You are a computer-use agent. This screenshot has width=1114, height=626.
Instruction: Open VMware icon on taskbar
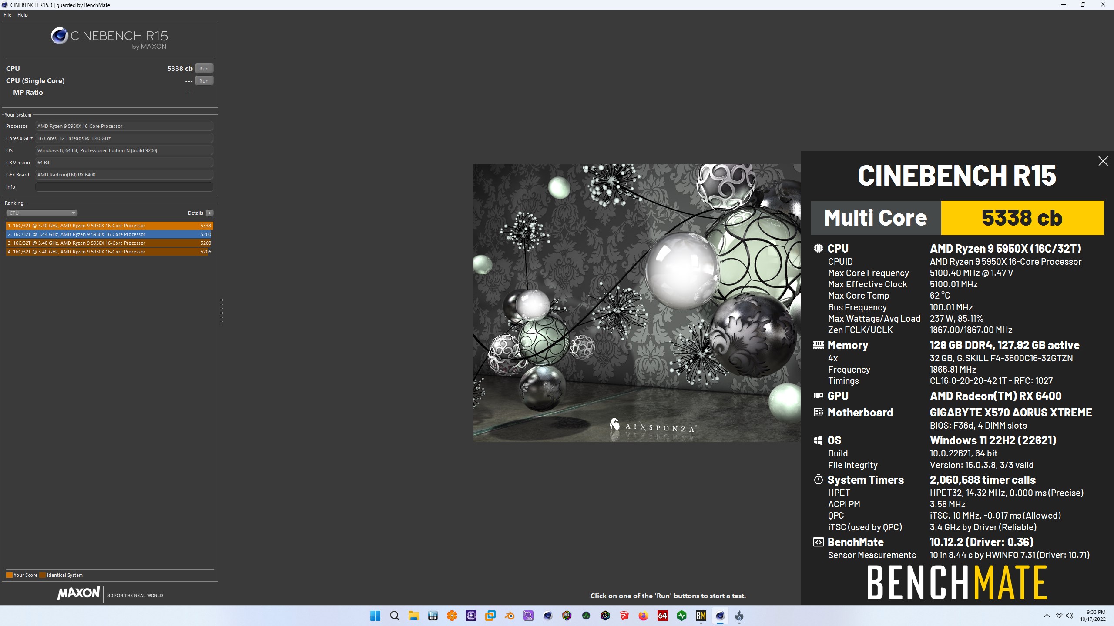point(490,616)
